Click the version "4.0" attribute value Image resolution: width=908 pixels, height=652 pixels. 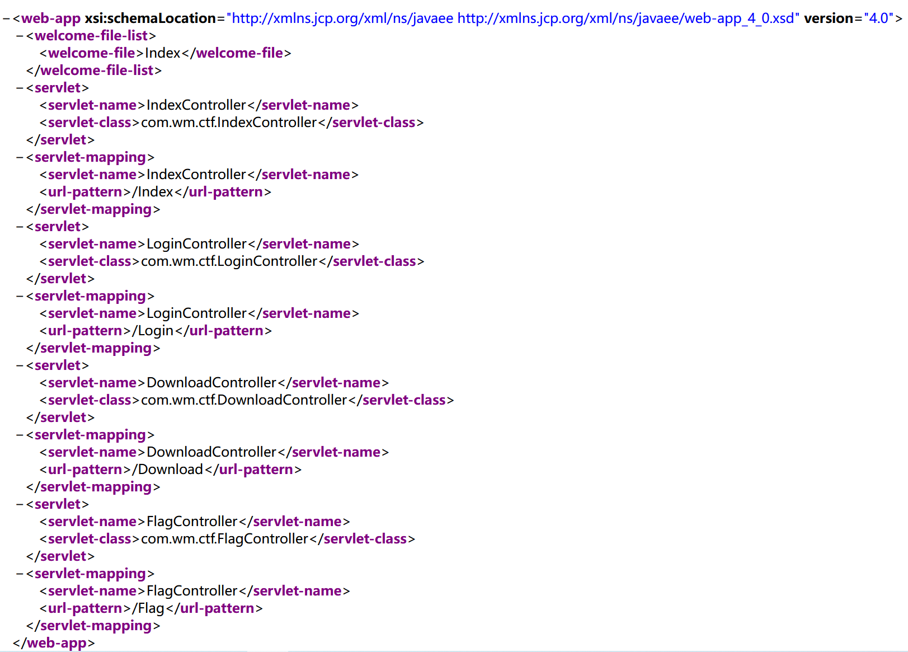[x=879, y=18]
